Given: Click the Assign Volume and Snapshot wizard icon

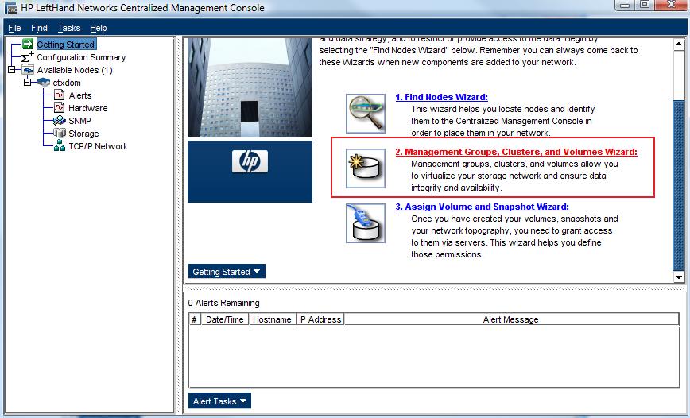Looking at the screenshot, I should tap(365, 223).
